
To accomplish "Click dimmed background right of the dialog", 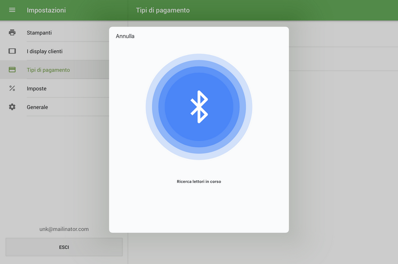I will tap(342, 159).
